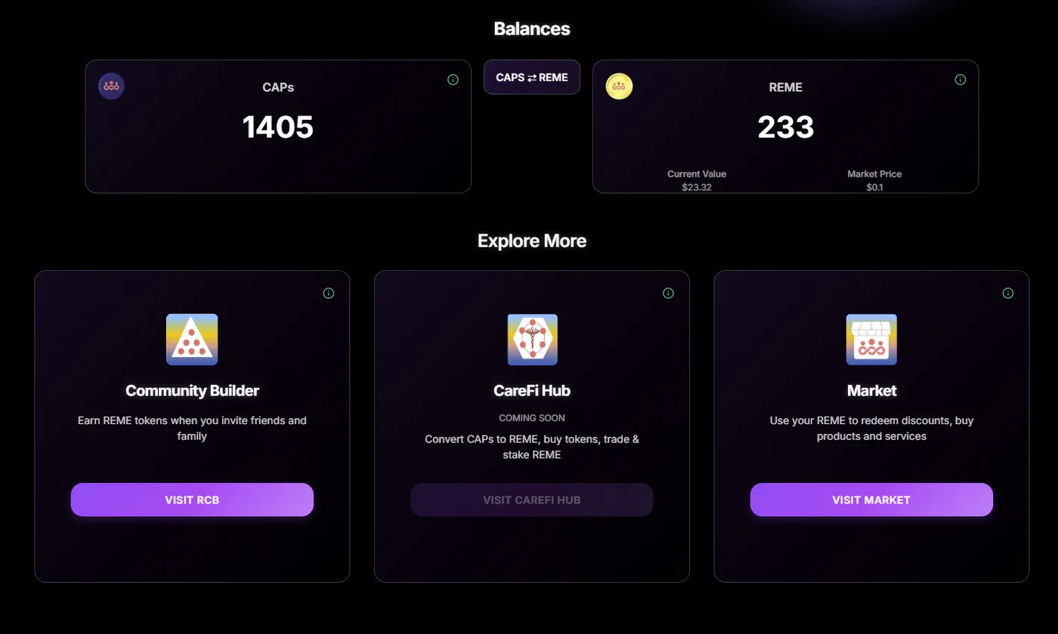Click the VISIT MARKET button
Viewport: 1058px width, 634px height.
871,499
